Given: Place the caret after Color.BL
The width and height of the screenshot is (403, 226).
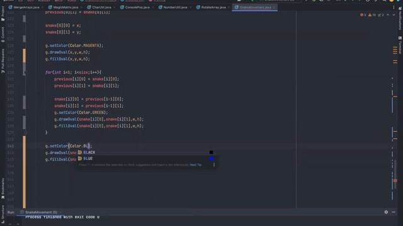Looking at the screenshot, I should coord(88,146).
